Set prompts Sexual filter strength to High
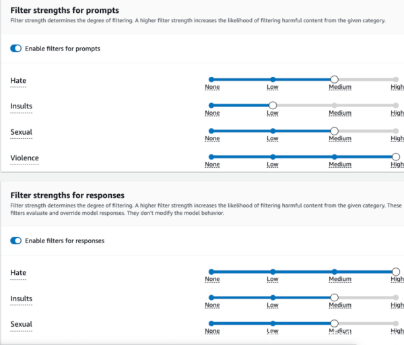Image resolution: width=404 pixels, height=345 pixels. tap(396, 131)
